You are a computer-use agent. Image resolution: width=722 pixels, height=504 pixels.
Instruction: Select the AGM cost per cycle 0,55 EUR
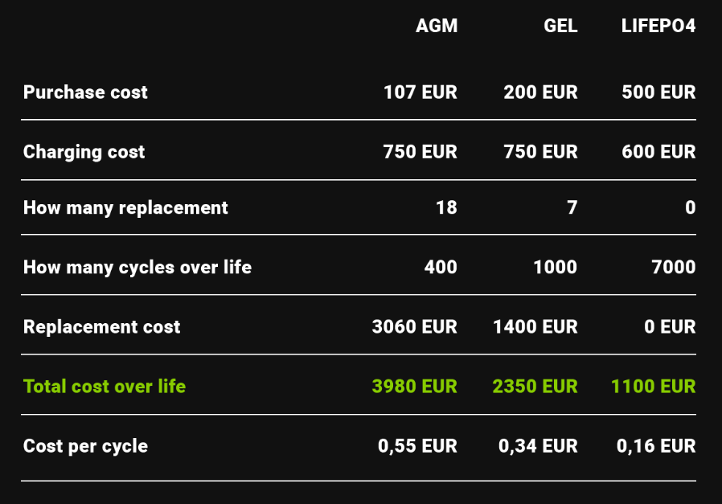(417, 446)
